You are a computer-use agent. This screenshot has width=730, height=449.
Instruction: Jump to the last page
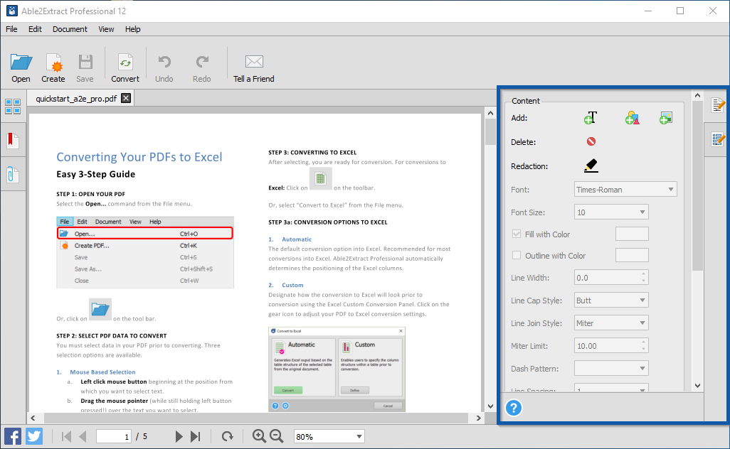[x=196, y=436]
